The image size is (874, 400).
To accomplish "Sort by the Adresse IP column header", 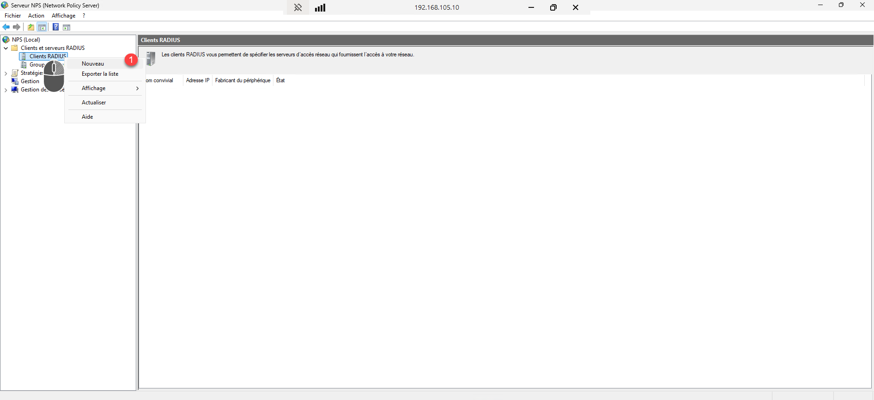I will 198,80.
